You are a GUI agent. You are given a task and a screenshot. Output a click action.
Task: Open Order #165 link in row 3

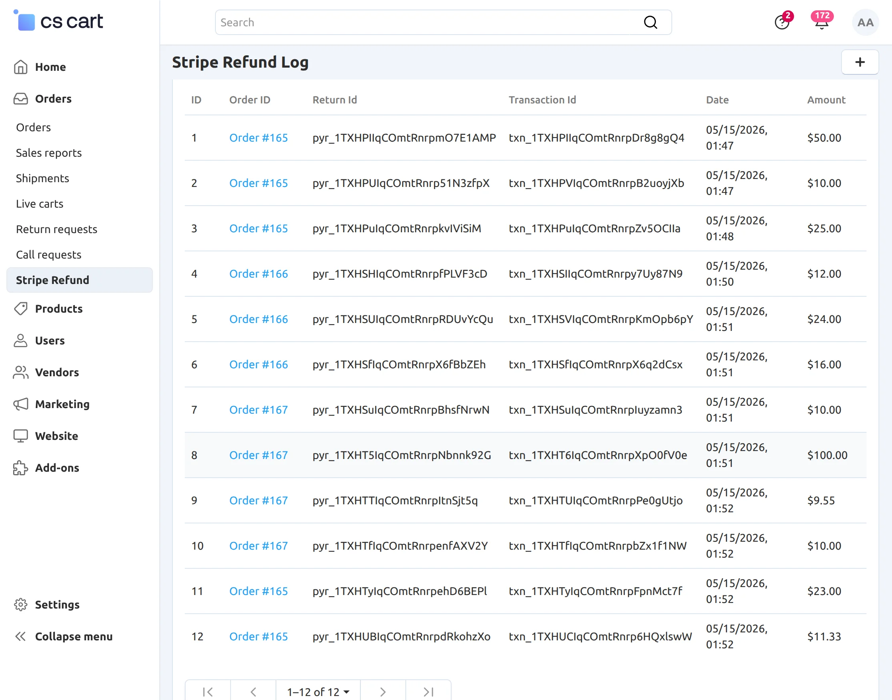click(x=258, y=229)
